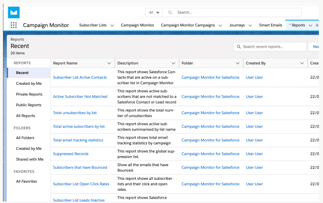Open the Total unsubscribes by list report
This screenshot has height=203, width=323.
click(75, 113)
